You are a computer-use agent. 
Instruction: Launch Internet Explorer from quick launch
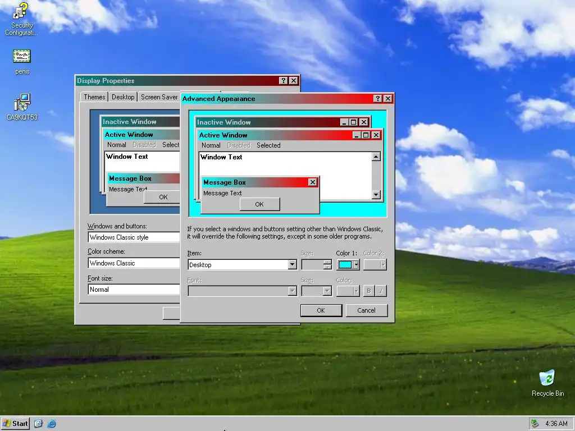(52, 424)
